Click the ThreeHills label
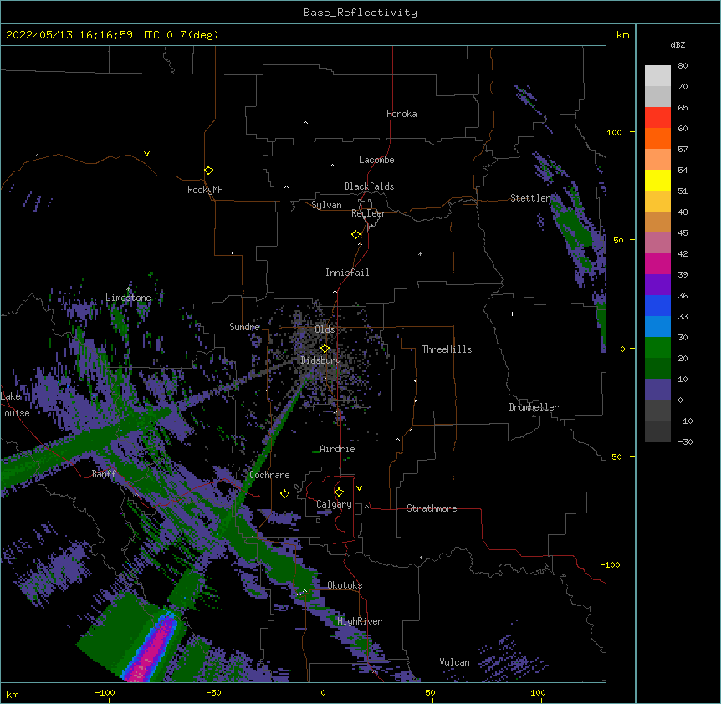Viewport: 721px width, 704px height. [x=447, y=349]
